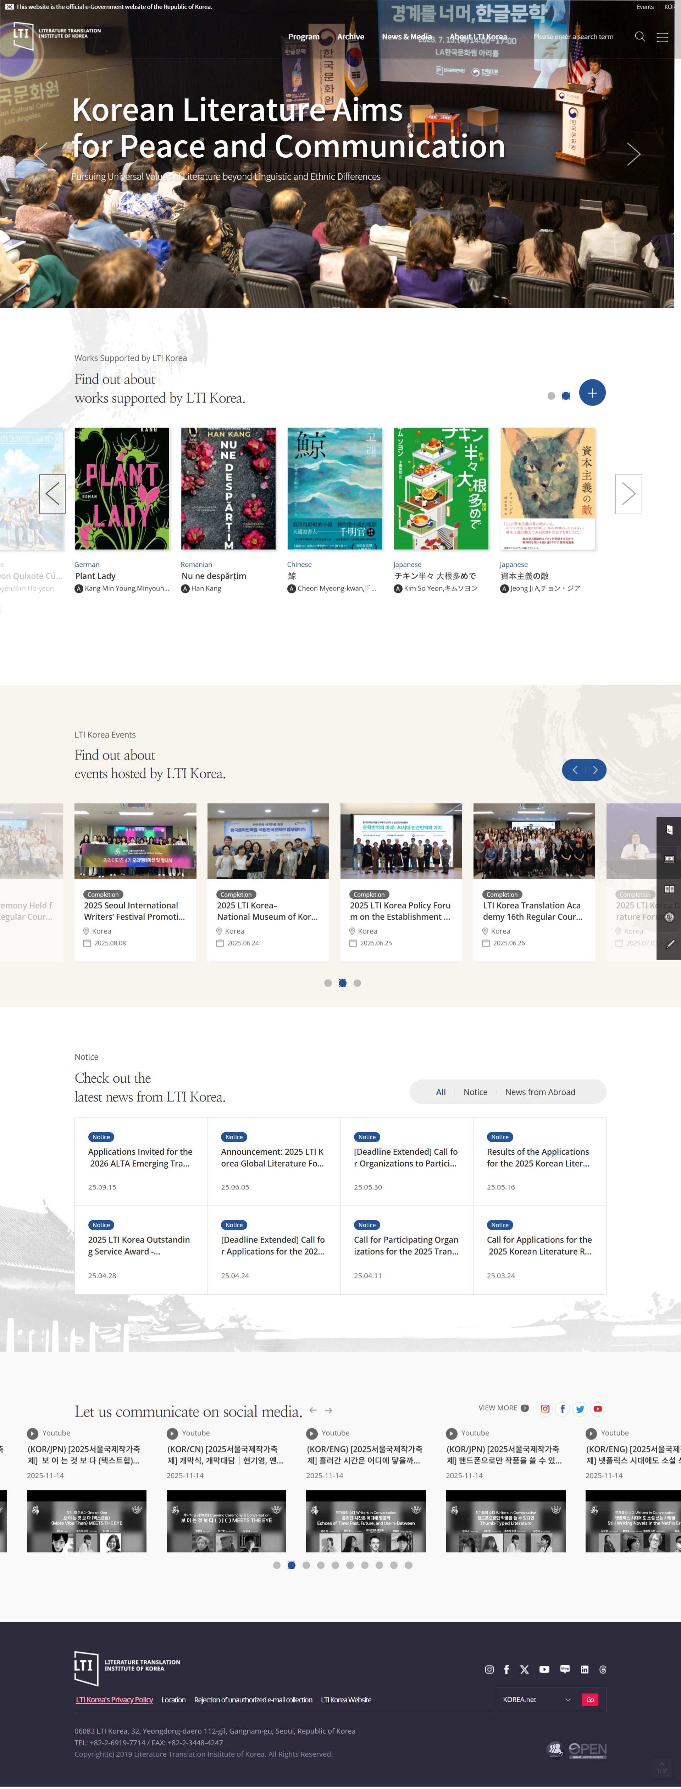Click the blue plus button for works
Viewport: 681px width, 1789px height.
coord(592,393)
